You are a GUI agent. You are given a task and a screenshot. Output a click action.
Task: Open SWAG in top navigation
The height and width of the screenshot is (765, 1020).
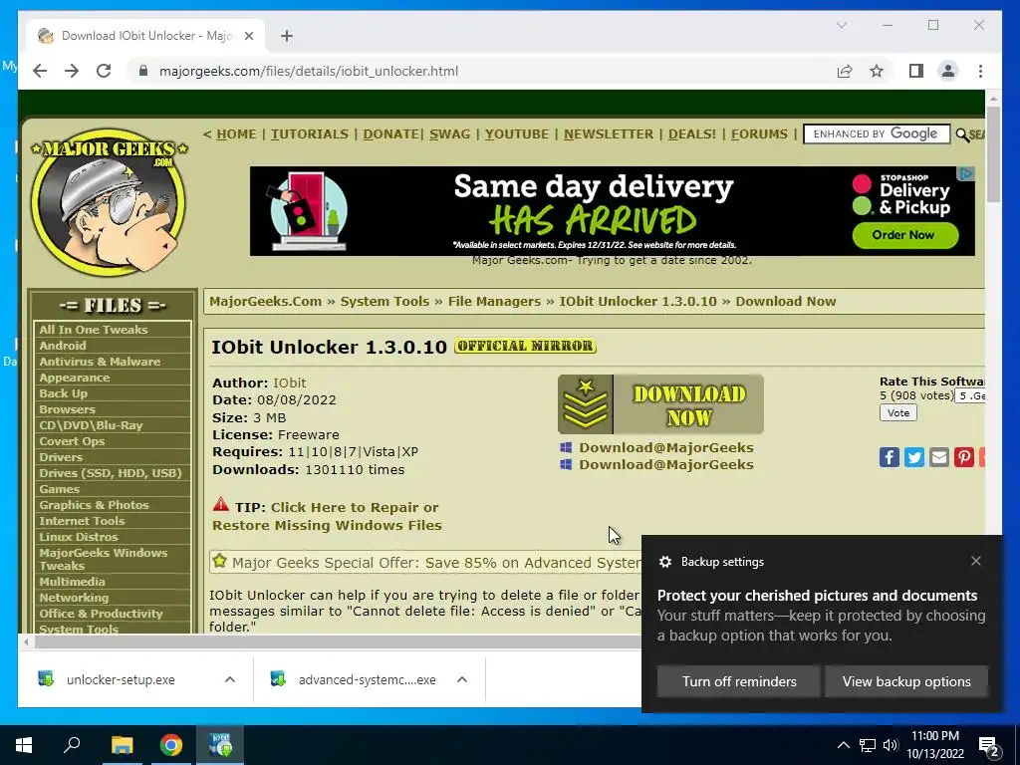(449, 134)
